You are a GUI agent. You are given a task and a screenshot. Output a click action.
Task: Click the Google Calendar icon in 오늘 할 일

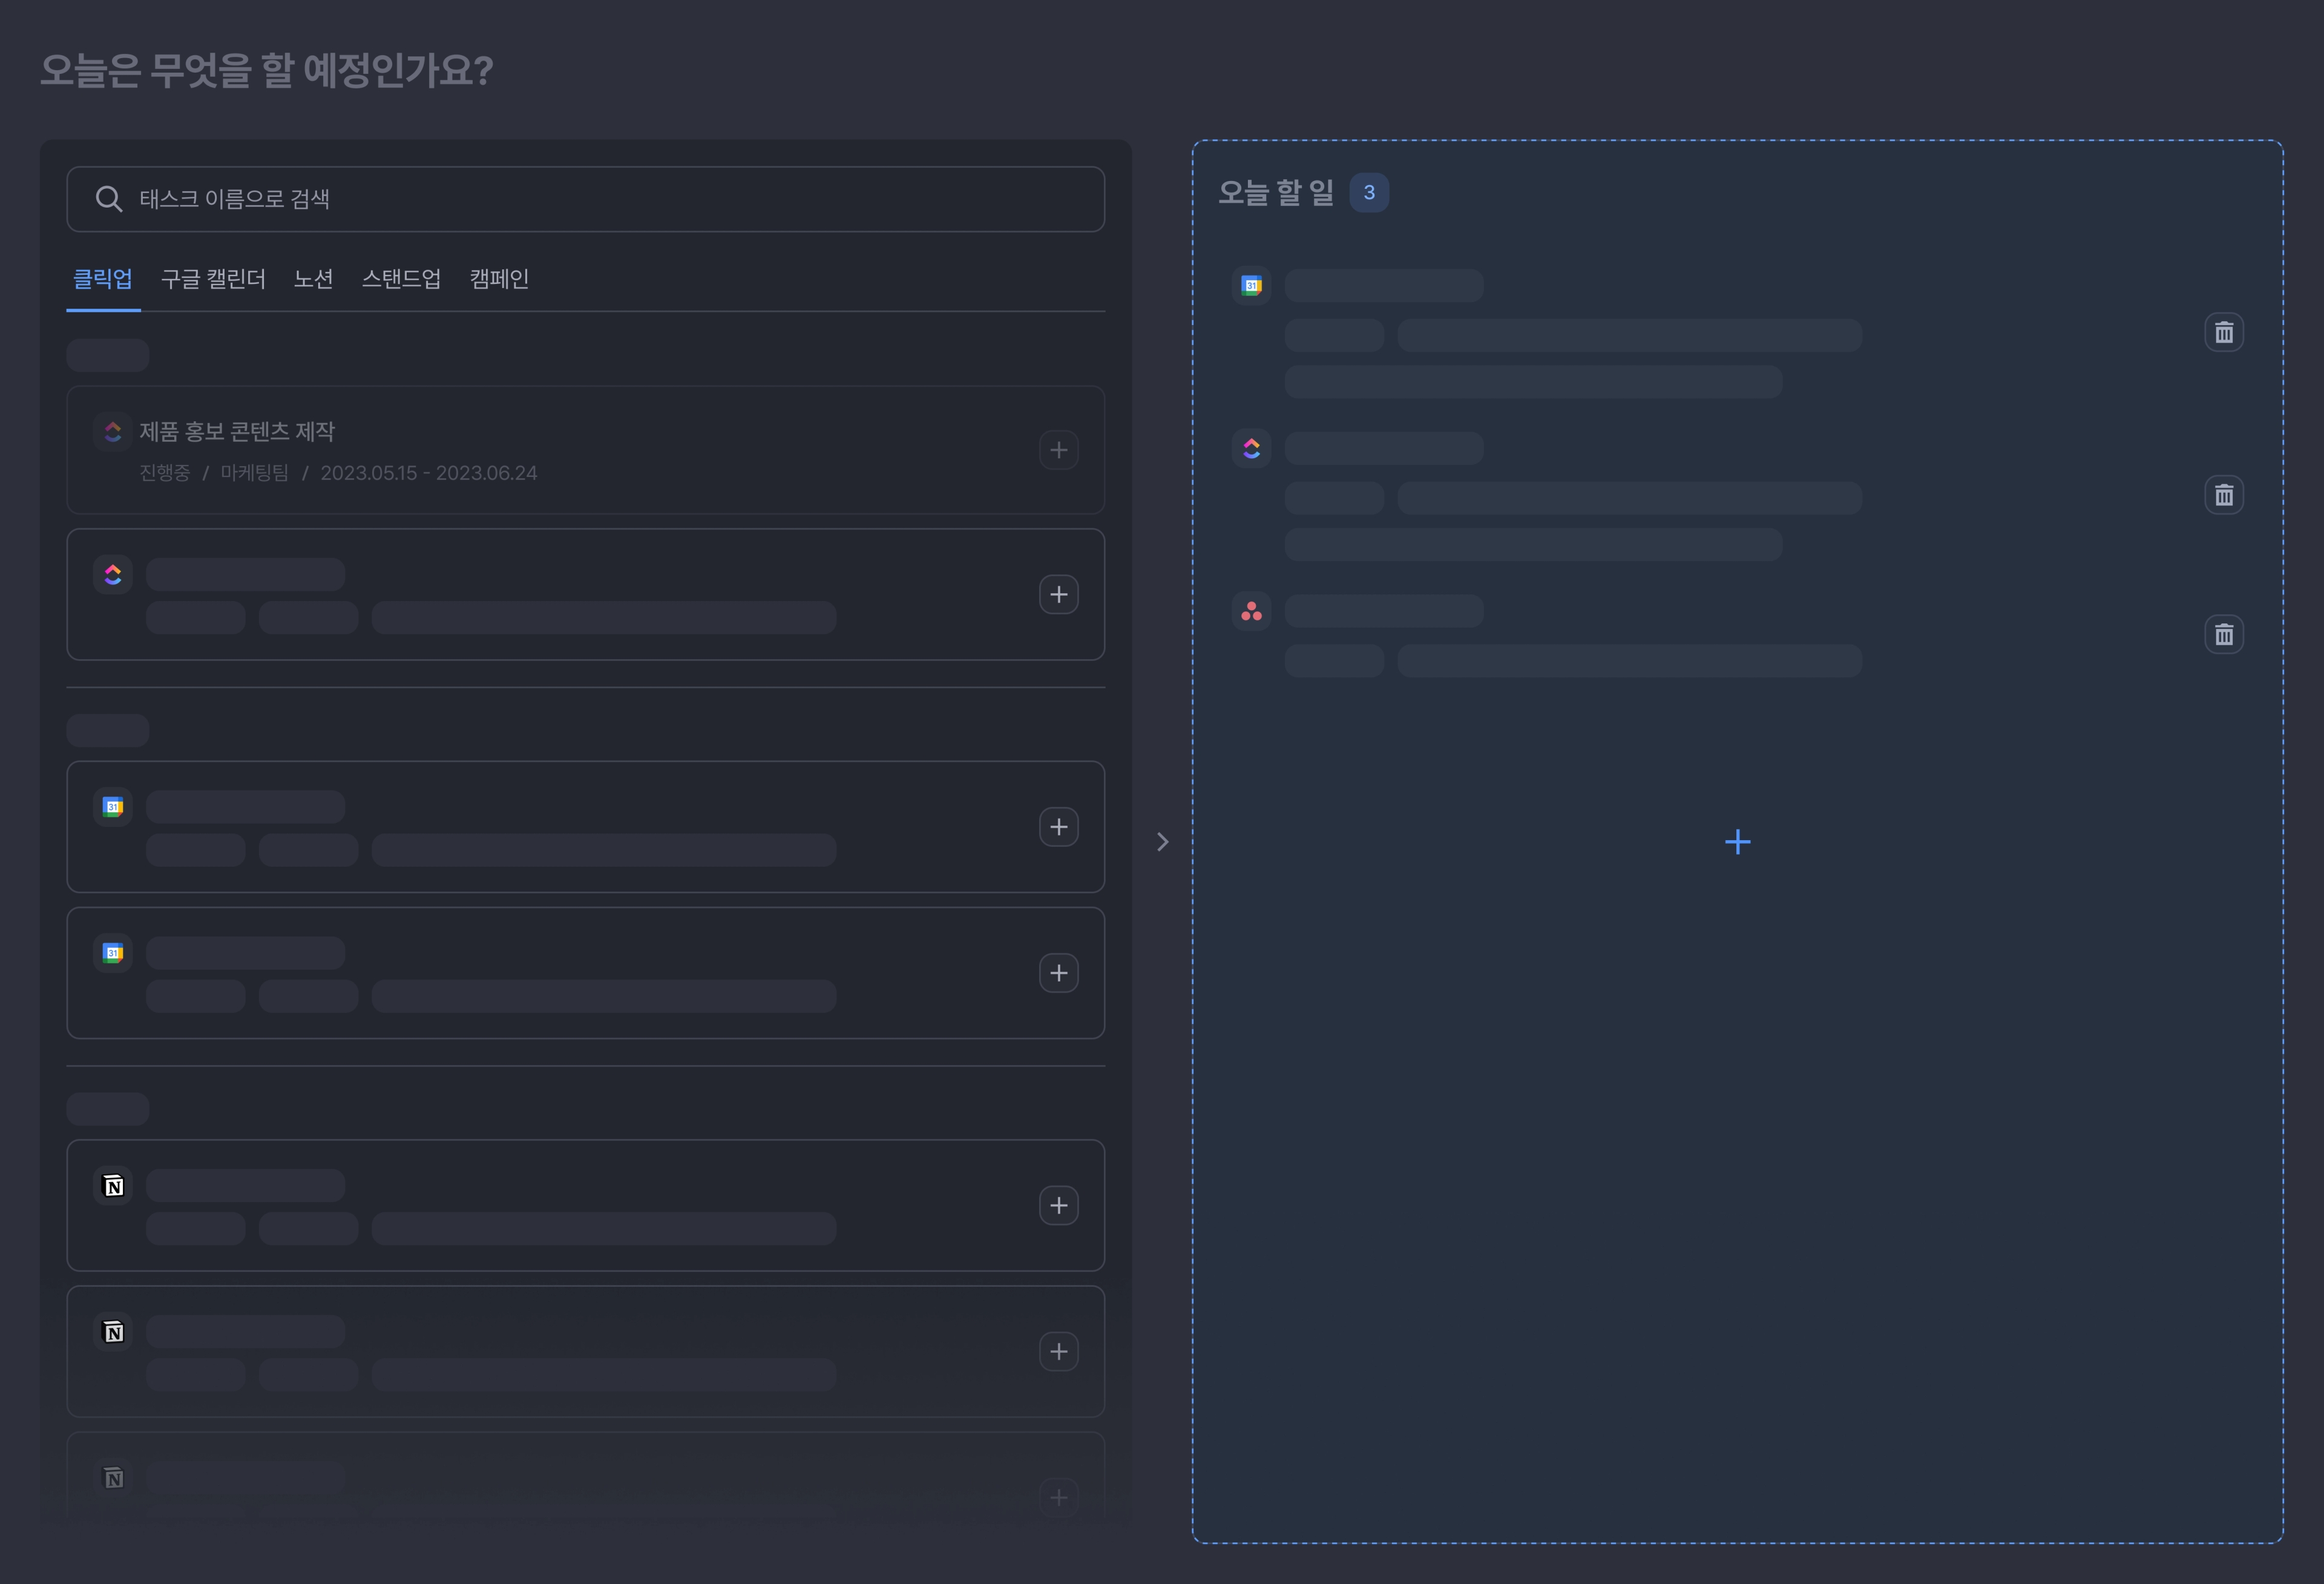pyautogui.click(x=1251, y=286)
